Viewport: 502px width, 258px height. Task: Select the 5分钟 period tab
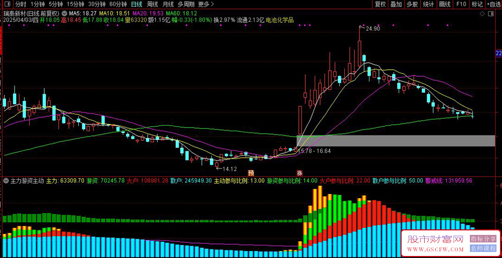[x=56, y=4]
